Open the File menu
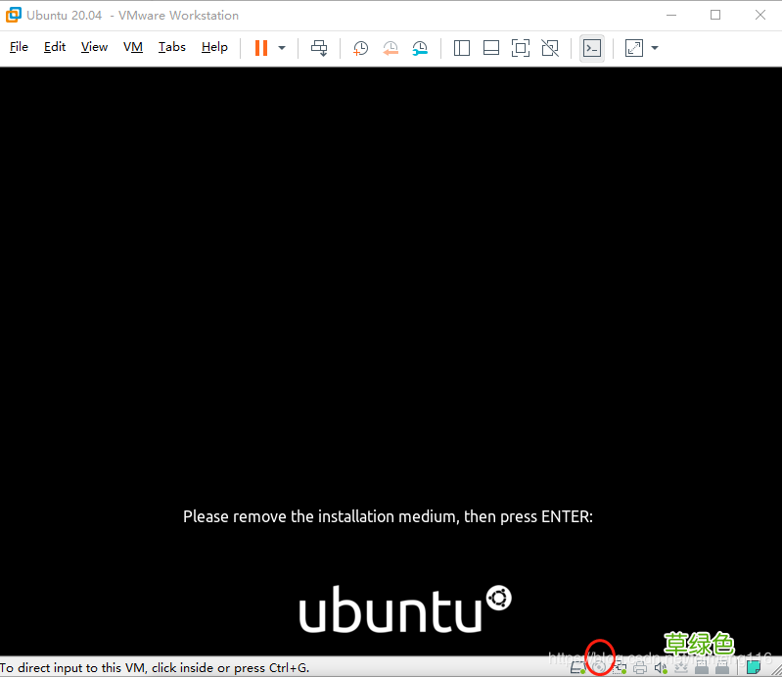The width and height of the screenshot is (782, 677). click(19, 47)
